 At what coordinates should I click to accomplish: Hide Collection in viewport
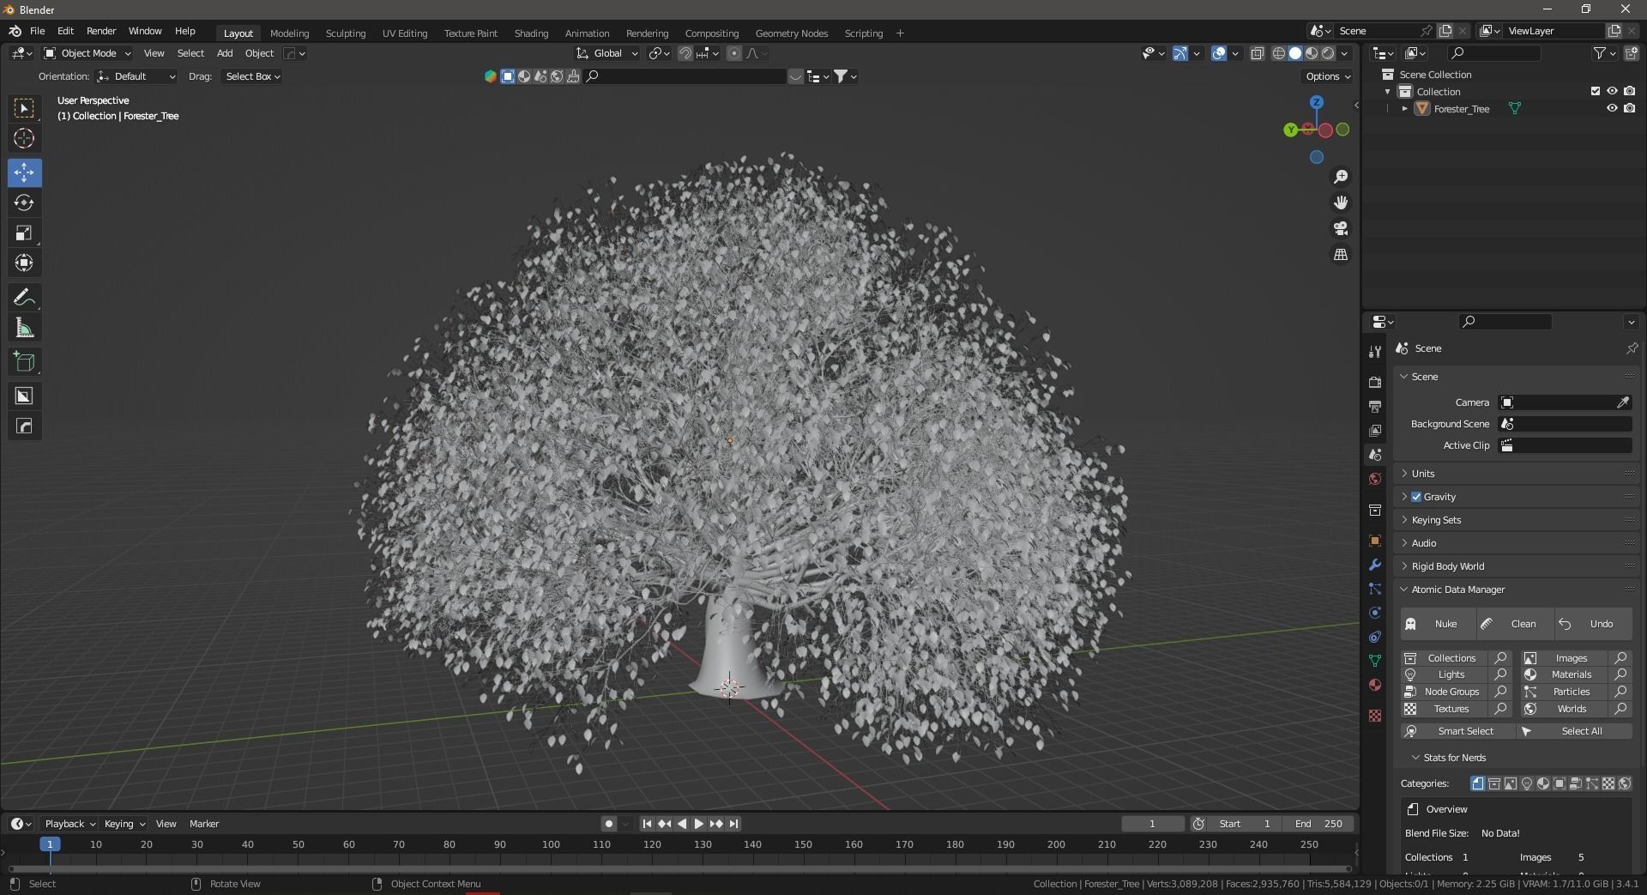coord(1612,91)
